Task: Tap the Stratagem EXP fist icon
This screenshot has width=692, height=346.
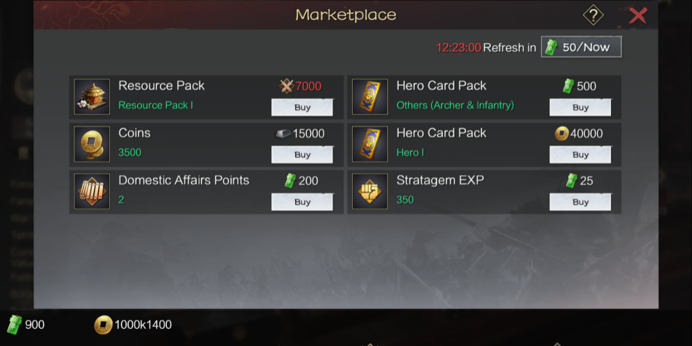Action: click(370, 191)
